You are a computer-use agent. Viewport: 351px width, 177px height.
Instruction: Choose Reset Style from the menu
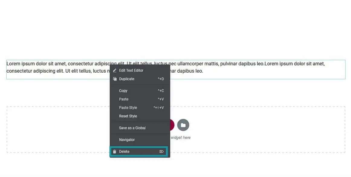pyautogui.click(x=128, y=116)
